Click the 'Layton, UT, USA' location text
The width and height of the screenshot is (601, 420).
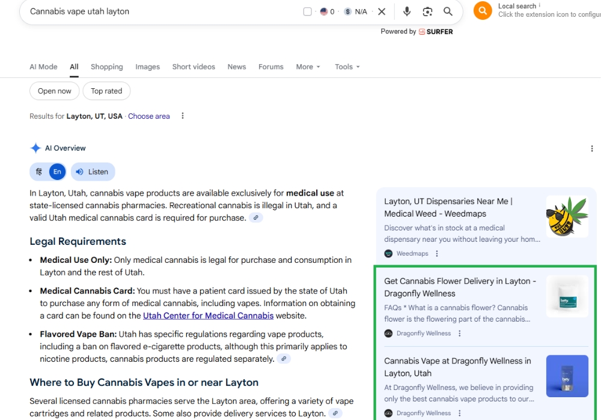(x=94, y=116)
